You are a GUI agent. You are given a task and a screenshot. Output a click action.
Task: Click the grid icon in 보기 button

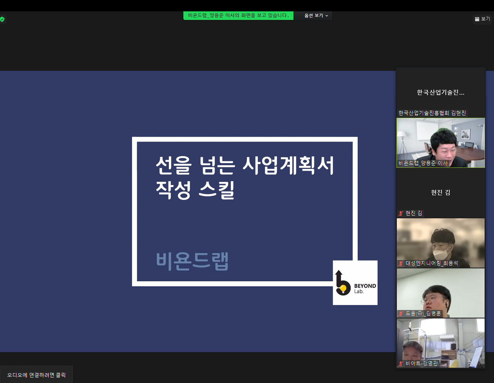[x=477, y=19]
